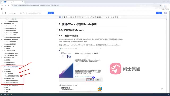Open the user avatar menu
Screen dimensions: 170x96
pyautogui.click(x=165, y=13)
